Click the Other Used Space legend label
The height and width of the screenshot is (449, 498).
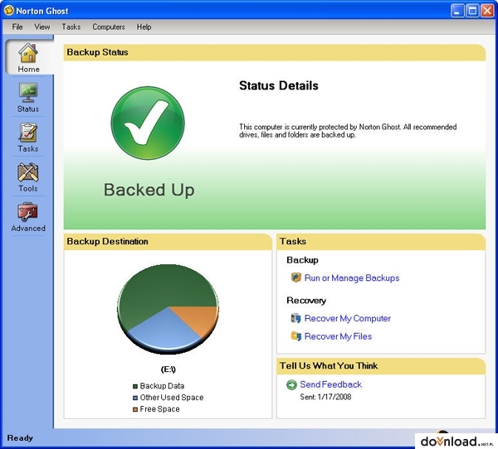pos(172,398)
